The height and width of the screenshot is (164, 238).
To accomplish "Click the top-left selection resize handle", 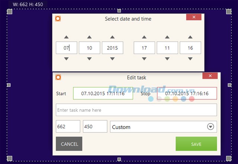I will point(10,12).
